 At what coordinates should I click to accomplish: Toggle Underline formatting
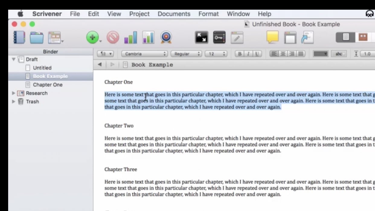click(257, 54)
